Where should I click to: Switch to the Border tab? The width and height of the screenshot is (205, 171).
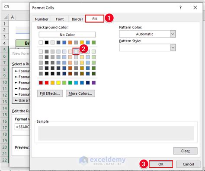(x=77, y=19)
